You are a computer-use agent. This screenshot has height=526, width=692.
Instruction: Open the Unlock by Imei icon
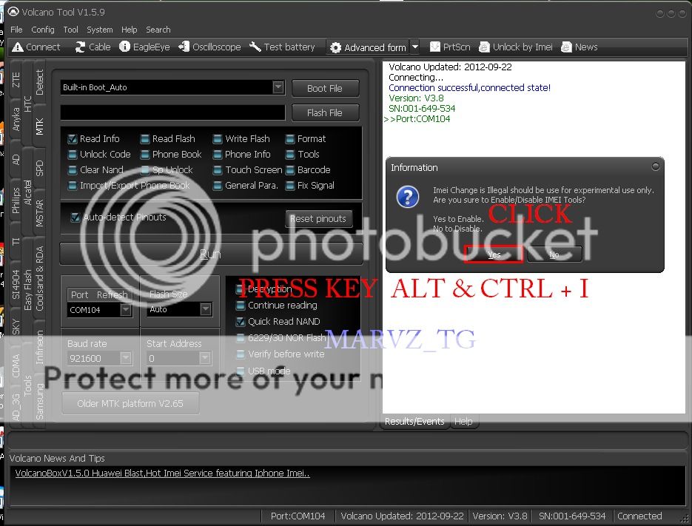[484, 47]
